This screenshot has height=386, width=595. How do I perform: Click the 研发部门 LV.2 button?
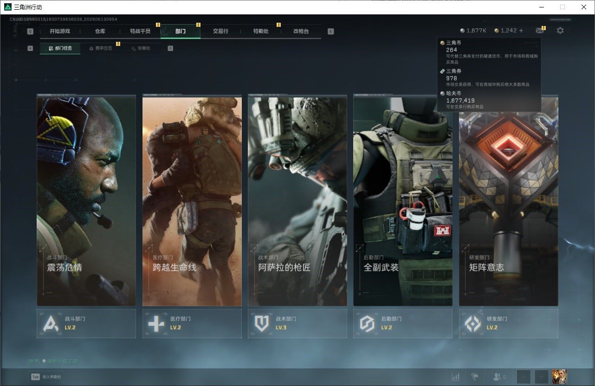point(509,323)
